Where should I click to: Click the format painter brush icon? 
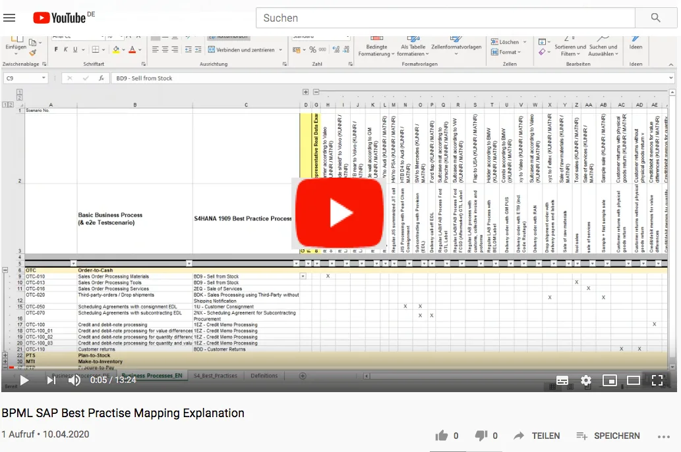(x=32, y=53)
